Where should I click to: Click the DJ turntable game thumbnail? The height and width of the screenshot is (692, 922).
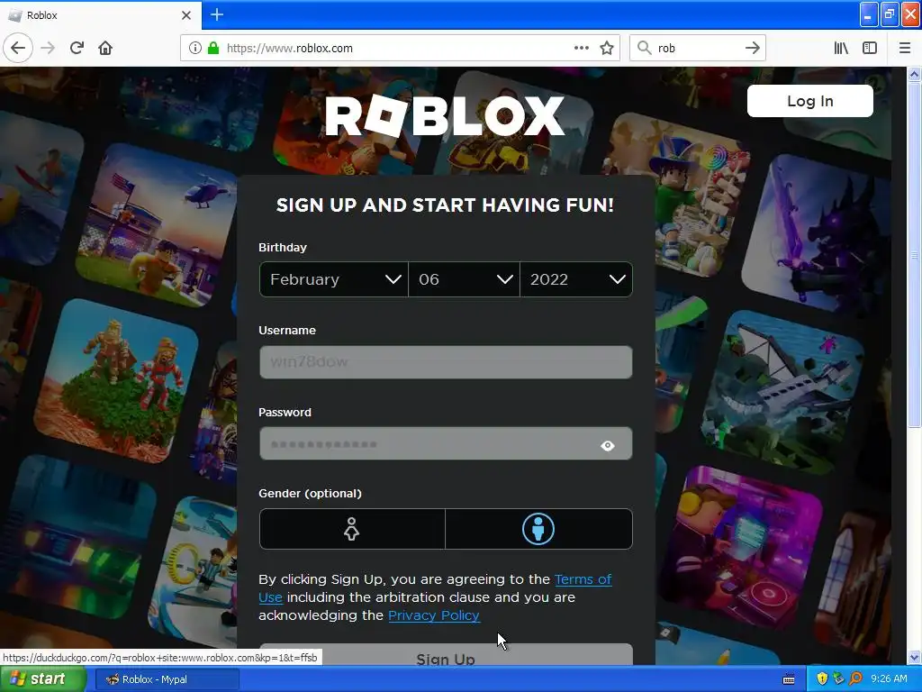click(741, 547)
